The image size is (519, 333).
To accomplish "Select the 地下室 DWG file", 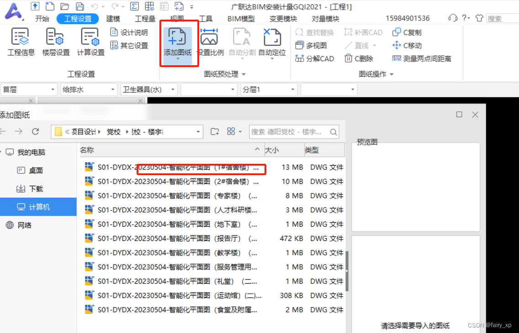I will [x=214, y=224].
